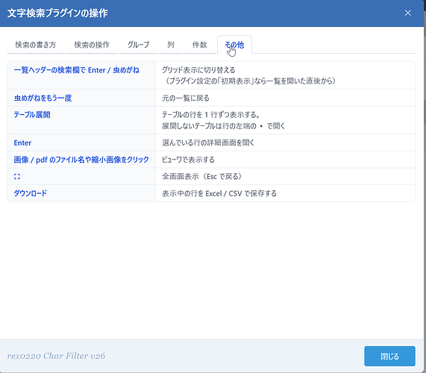
Task: Click the 画像 / pdf のファイル名や縮小画像をクリック label
Action: 81,160
